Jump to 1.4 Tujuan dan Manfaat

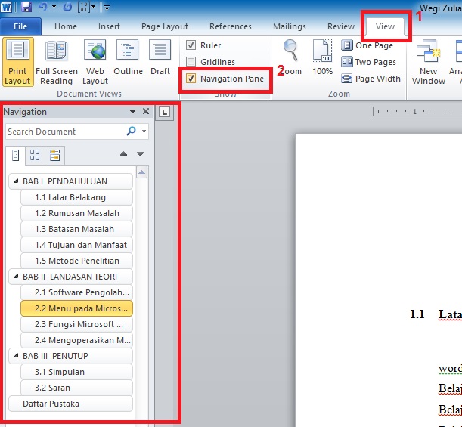(76, 245)
